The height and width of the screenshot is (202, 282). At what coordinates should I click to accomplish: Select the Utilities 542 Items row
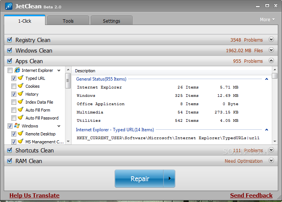[x=157, y=120]
